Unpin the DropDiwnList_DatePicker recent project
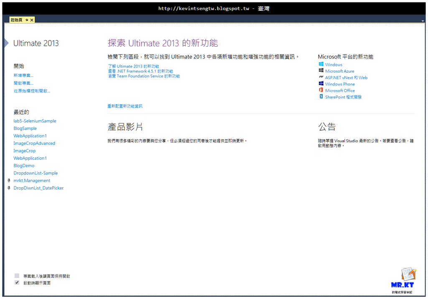 pos(9,188)
